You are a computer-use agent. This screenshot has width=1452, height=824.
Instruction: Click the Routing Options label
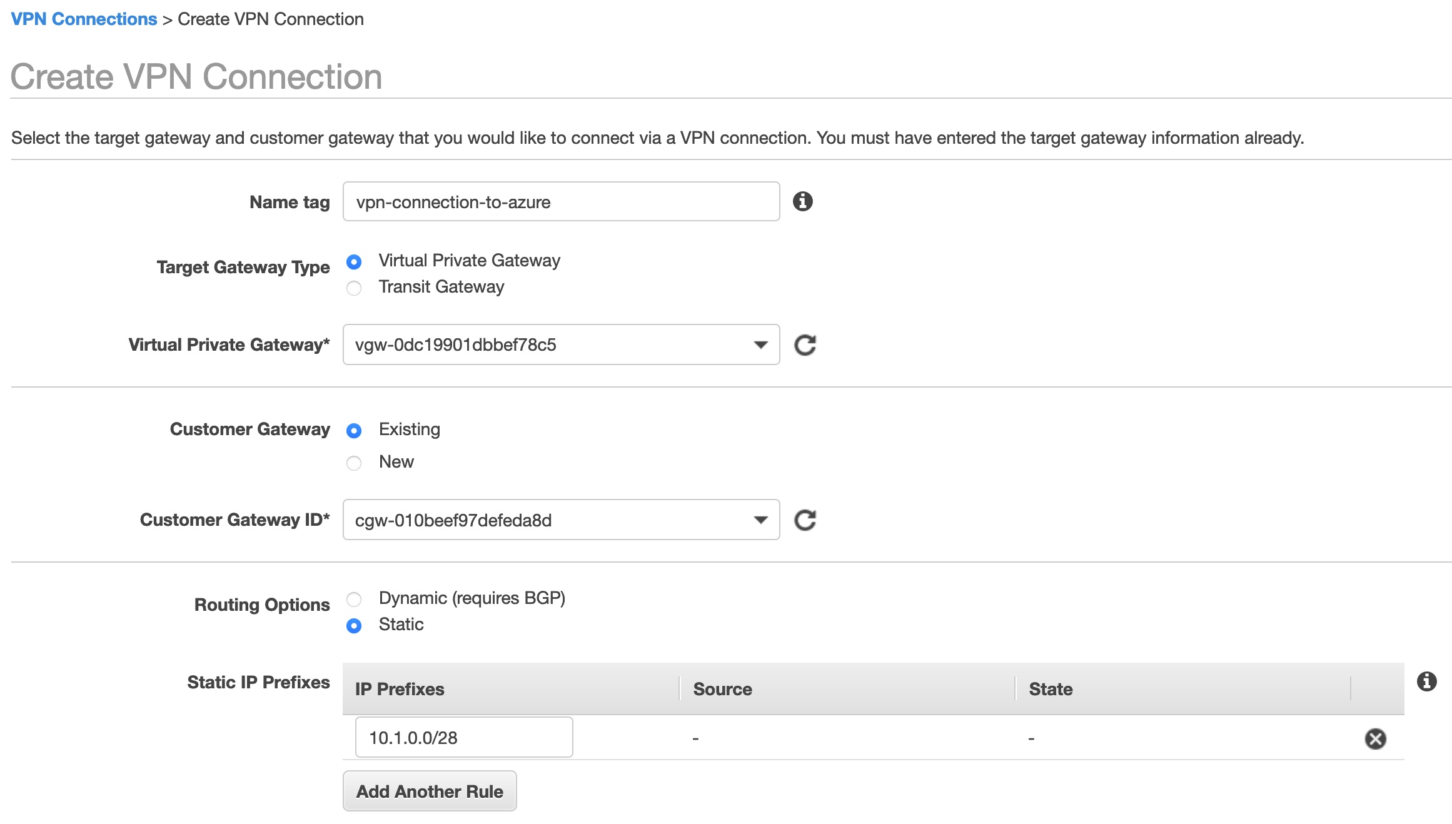pyautogui.click(x=262, y=605)
